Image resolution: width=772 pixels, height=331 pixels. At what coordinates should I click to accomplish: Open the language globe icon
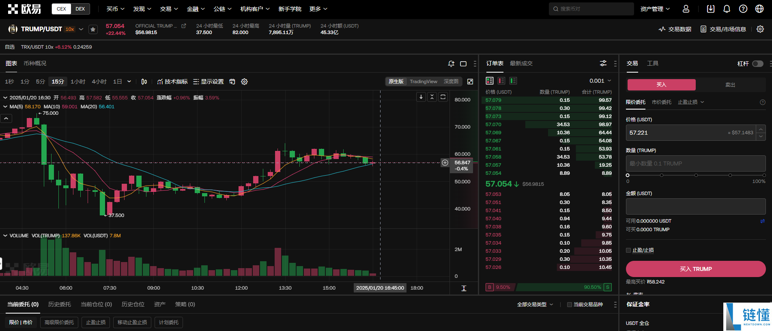(x=759, y=9)
